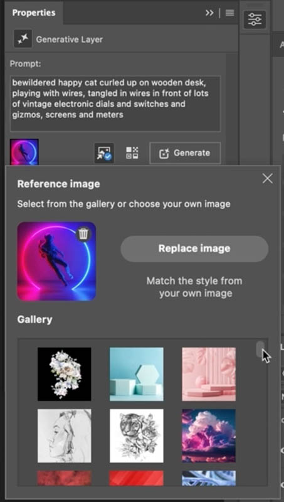The image size is (284, 502).
Task: Open Properties panel hamburger menu
Action: tap(229, 13)
